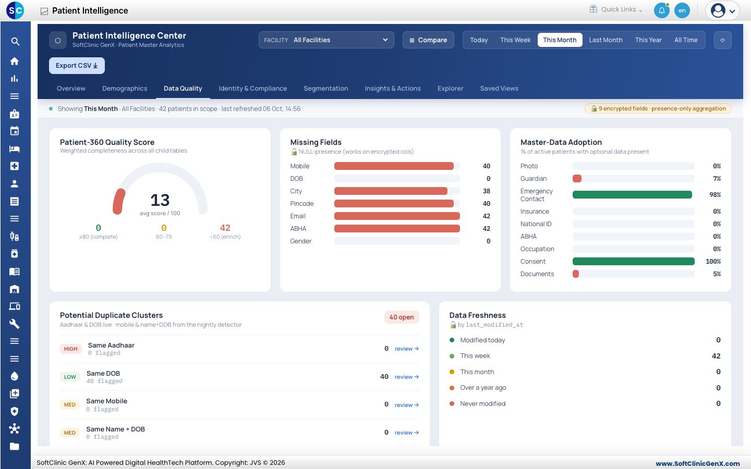Expand the Quick Links menu
The height and width of the screenshot is (469, 751).
(616, 9)
